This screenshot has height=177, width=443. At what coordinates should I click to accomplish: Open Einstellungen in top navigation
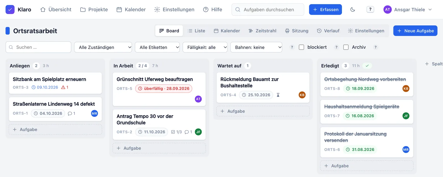[x=174, y=9]
